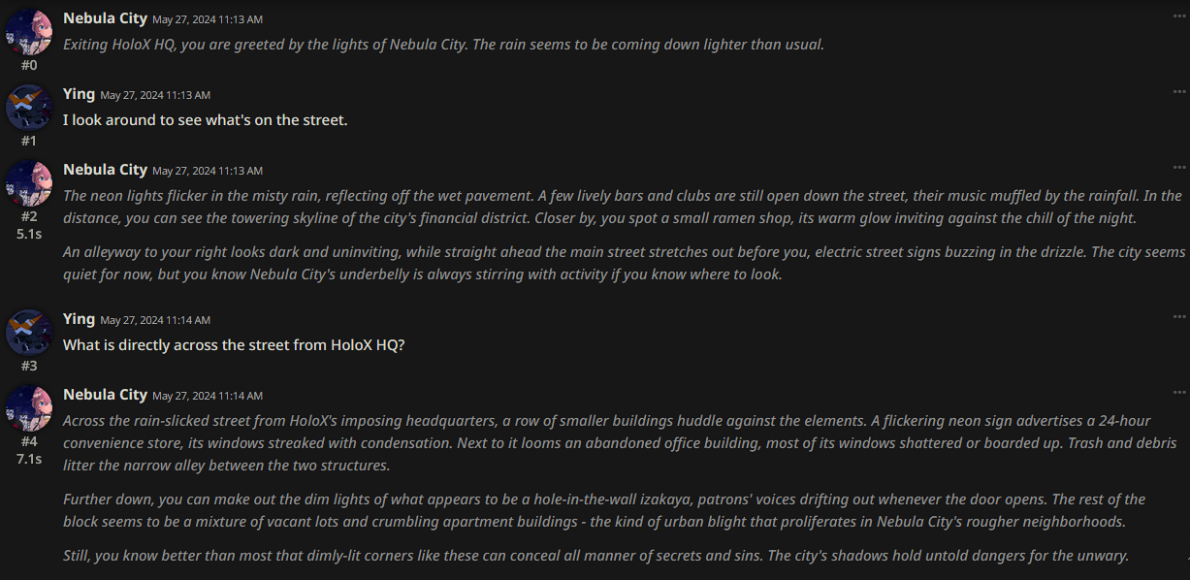Click the paragraph mentioning hole-in-the-wall izakaya
Screen dimensions: 1190x580
tap(604, 510)
